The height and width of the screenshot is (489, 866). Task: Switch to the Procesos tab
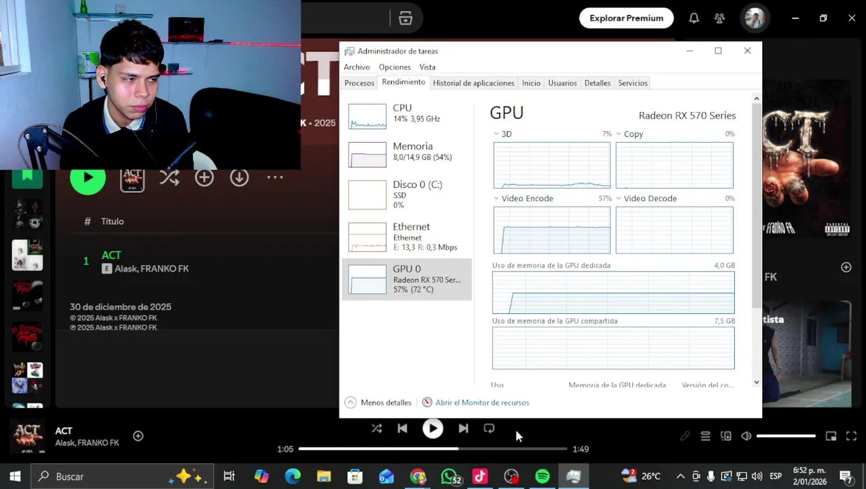click(359, 83)
